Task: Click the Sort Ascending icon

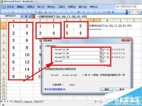Action: click(x=94, y=12)
